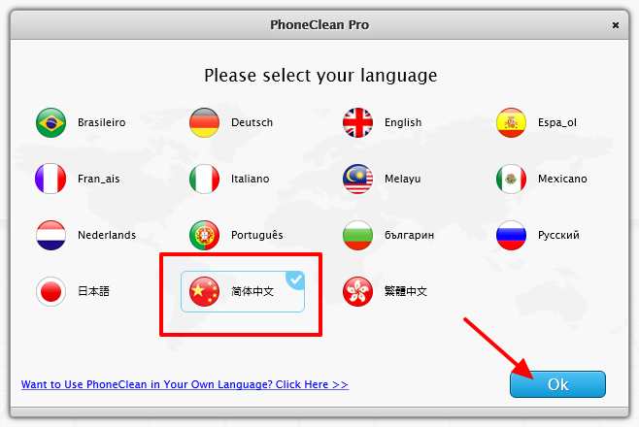
Task: Pick the Nederlands language label
Action: coord(107,235)
